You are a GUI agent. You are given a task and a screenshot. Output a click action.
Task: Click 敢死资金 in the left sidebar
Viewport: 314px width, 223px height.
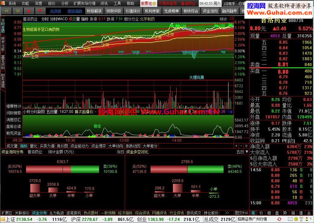(13, 133)
